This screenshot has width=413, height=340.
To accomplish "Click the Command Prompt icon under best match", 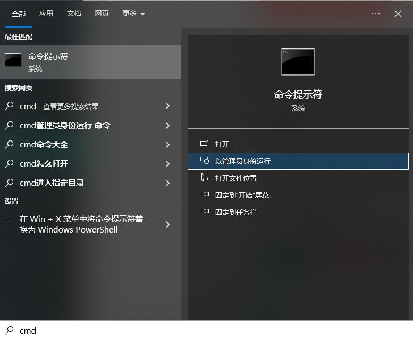I will [x=13, y=60].
